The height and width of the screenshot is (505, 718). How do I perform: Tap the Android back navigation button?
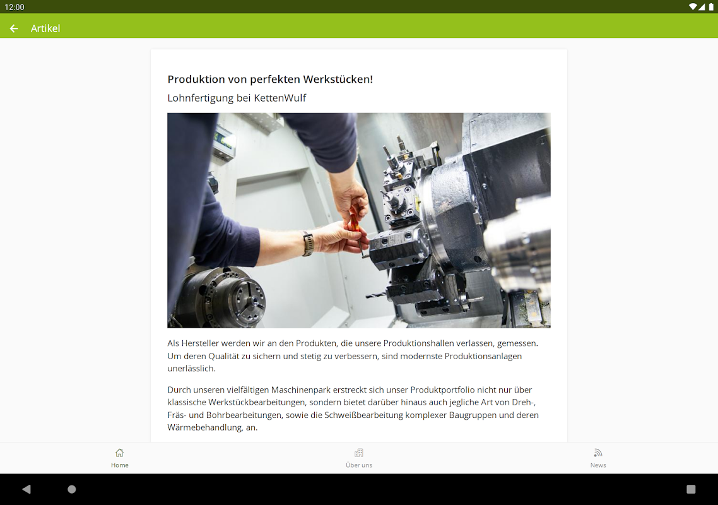pyautogui.click(x=26, y=489)
